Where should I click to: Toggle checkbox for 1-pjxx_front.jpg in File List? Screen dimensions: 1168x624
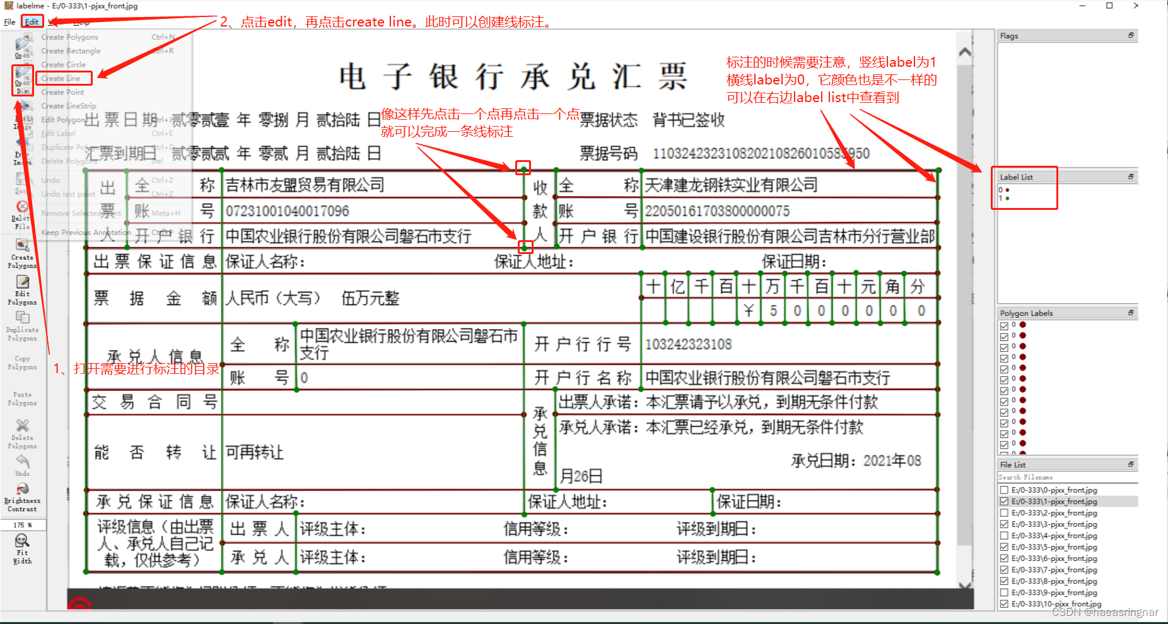click(x=1004, y=501)
